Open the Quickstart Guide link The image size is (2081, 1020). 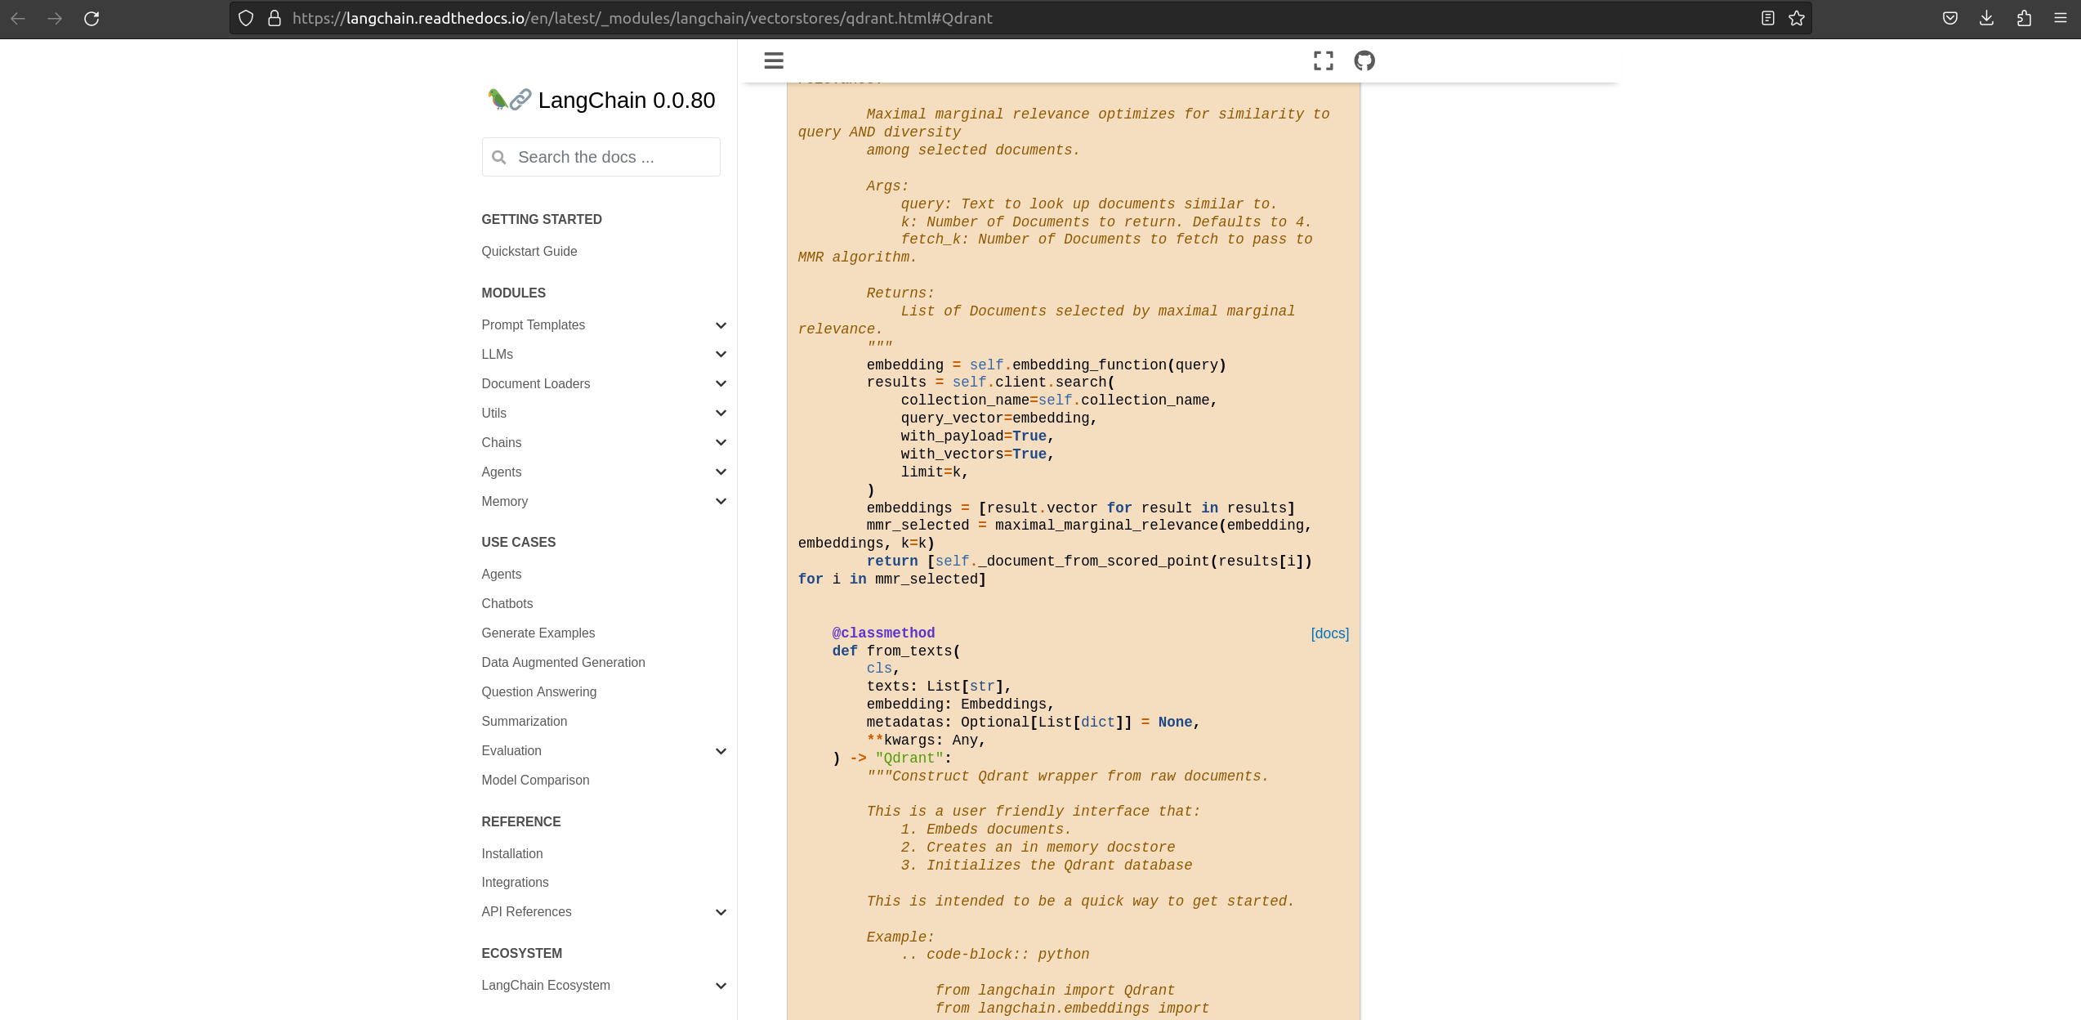pos(529,251)
